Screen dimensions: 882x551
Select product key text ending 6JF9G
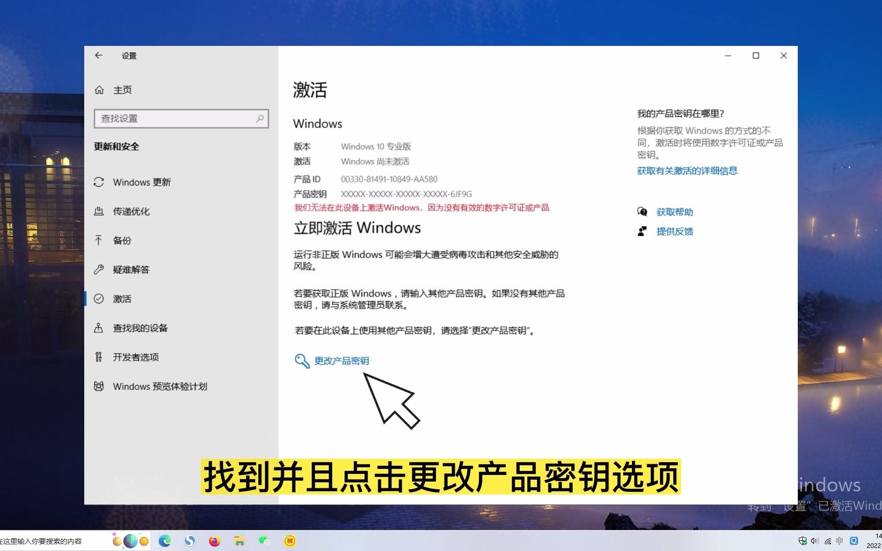406,194
